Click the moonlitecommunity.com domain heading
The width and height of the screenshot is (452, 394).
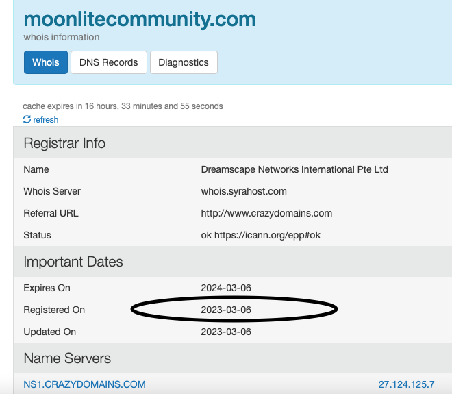pos(140,19)
